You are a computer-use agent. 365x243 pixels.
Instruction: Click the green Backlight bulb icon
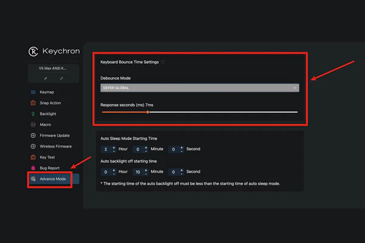click(33, 114)
